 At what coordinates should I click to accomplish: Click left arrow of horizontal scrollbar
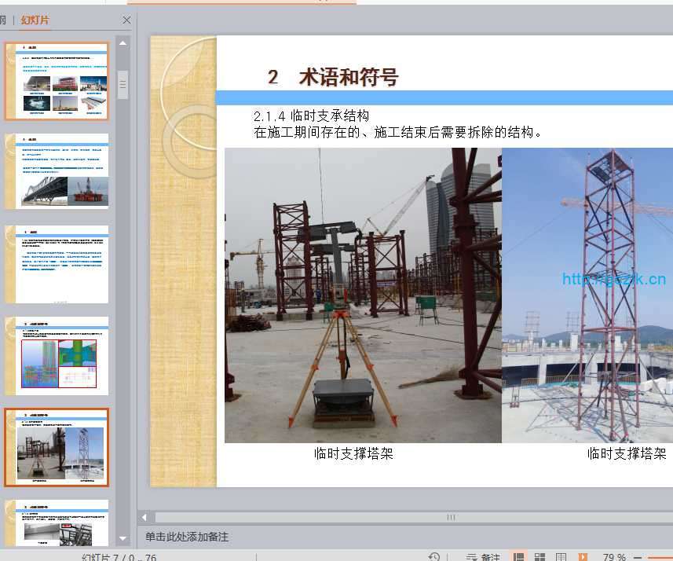tap(144, 517)
